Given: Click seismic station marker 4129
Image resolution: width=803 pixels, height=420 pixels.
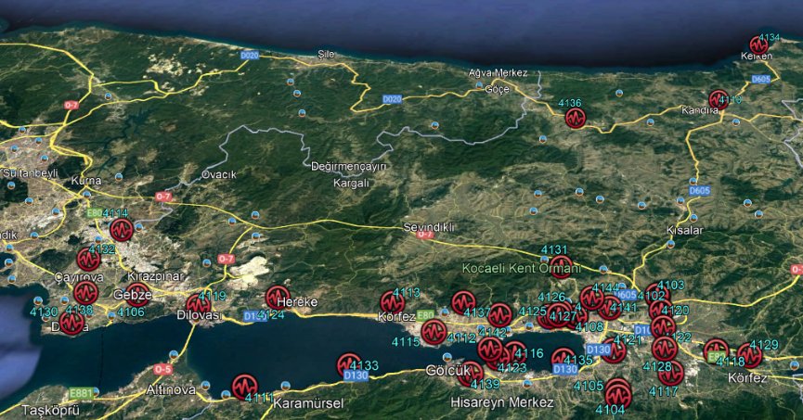Looking at the screenshot, I should click(x=750, y=356).
